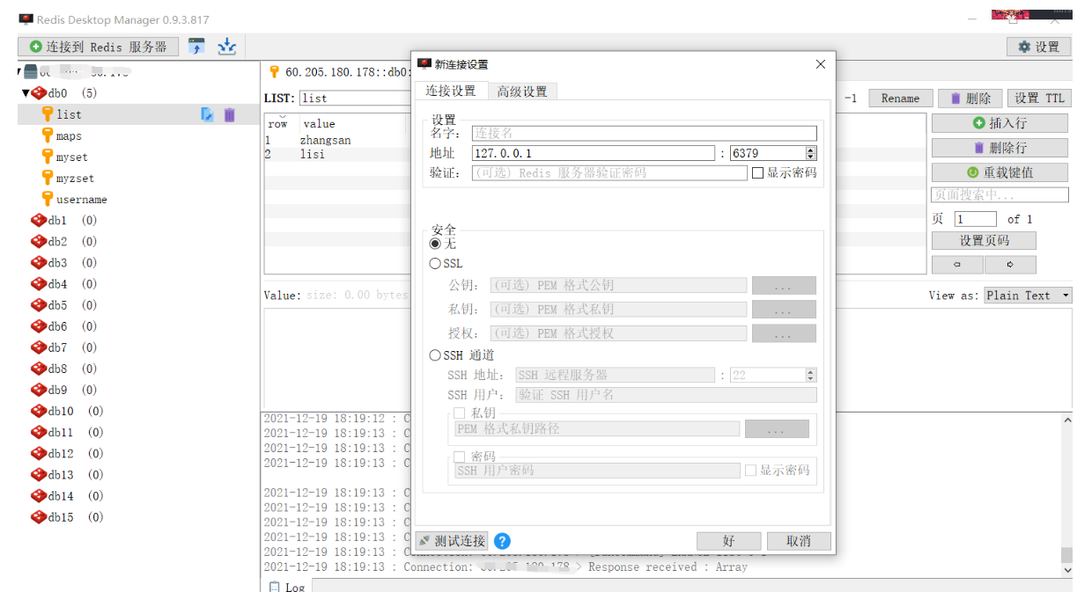1077x592 pixels.
Task: Open the View as Plain Text dropdown
Action: click(1027, 296)
